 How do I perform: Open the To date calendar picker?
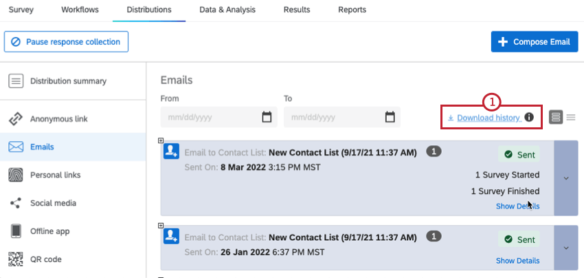[x=390, y=118]
